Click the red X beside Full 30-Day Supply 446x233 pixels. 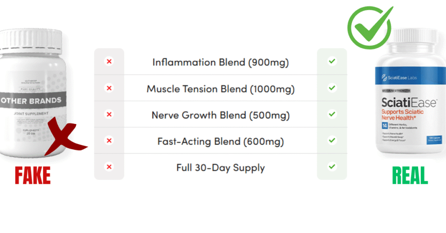(x=109, y=166)
